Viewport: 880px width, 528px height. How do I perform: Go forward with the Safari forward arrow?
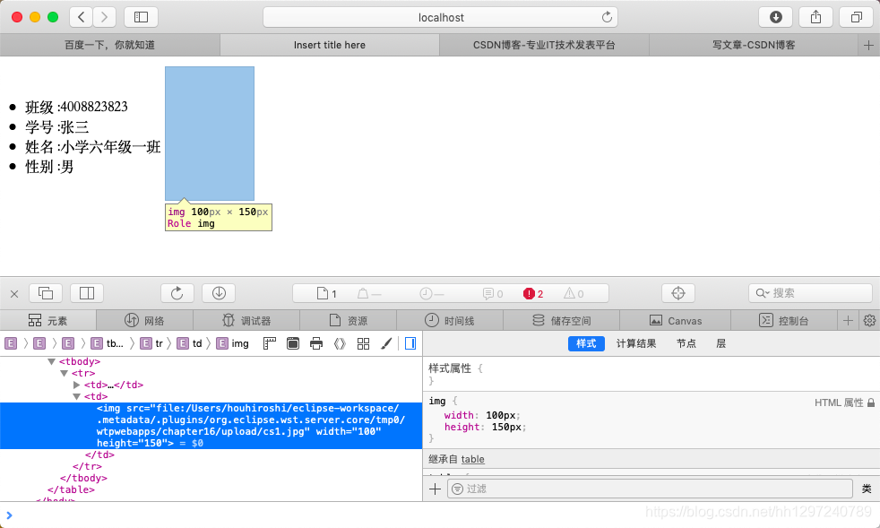[x=104, y=17]
